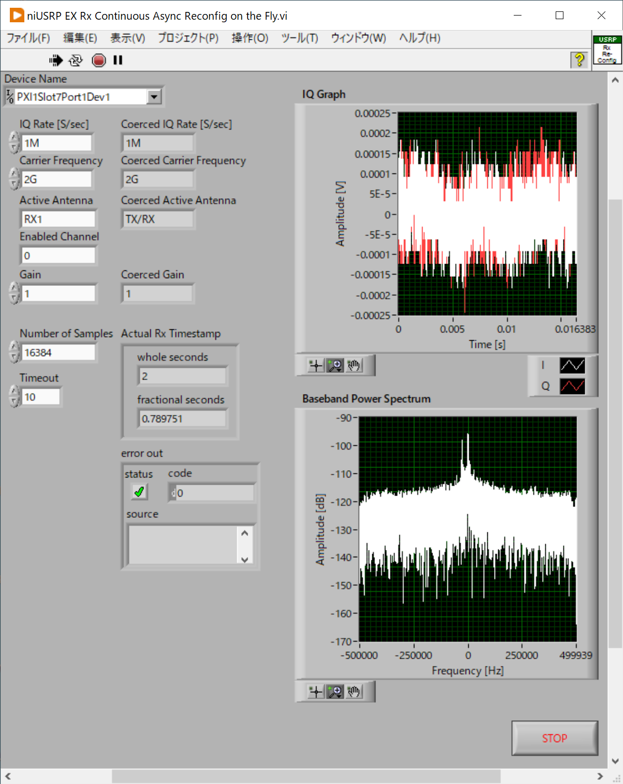Click the IQ Rate increment/decrement stepper
Viewport: 623px width, 784px height.
[x=14, y=143]
